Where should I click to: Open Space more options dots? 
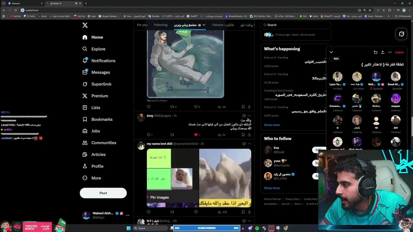click(390, 52)
